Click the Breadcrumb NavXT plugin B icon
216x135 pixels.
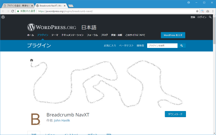(35, 119)
